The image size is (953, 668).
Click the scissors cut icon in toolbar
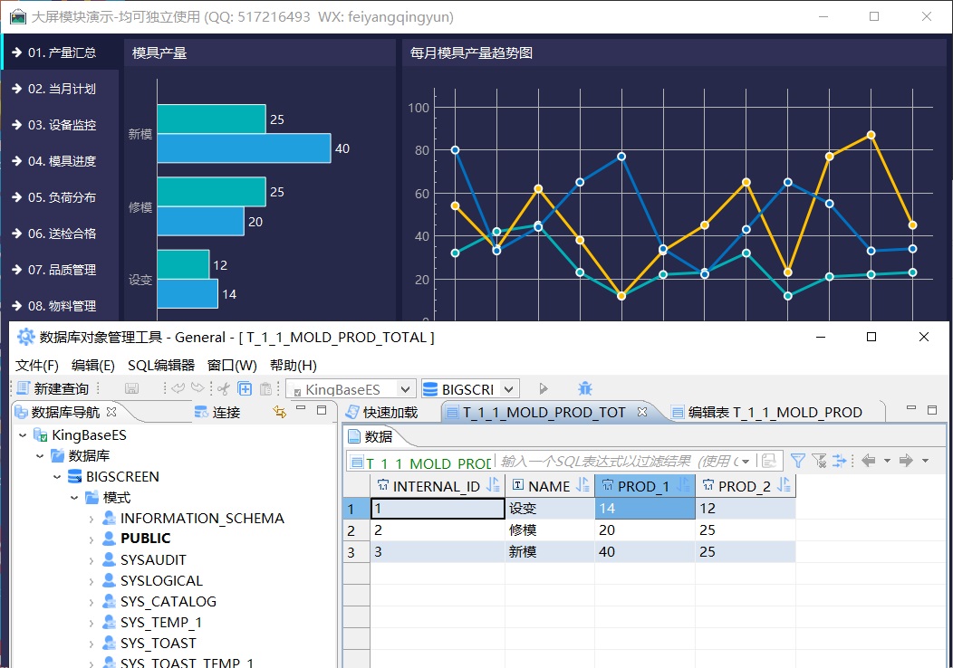223,388
